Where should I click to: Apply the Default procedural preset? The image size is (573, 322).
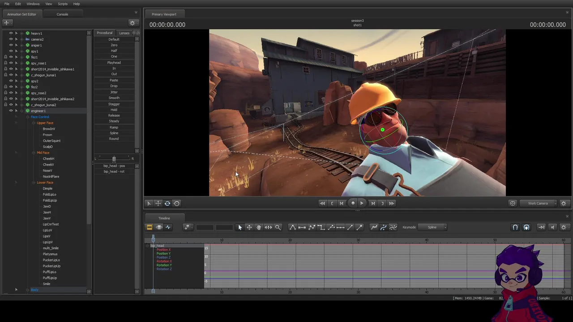[x=114, y=39]
